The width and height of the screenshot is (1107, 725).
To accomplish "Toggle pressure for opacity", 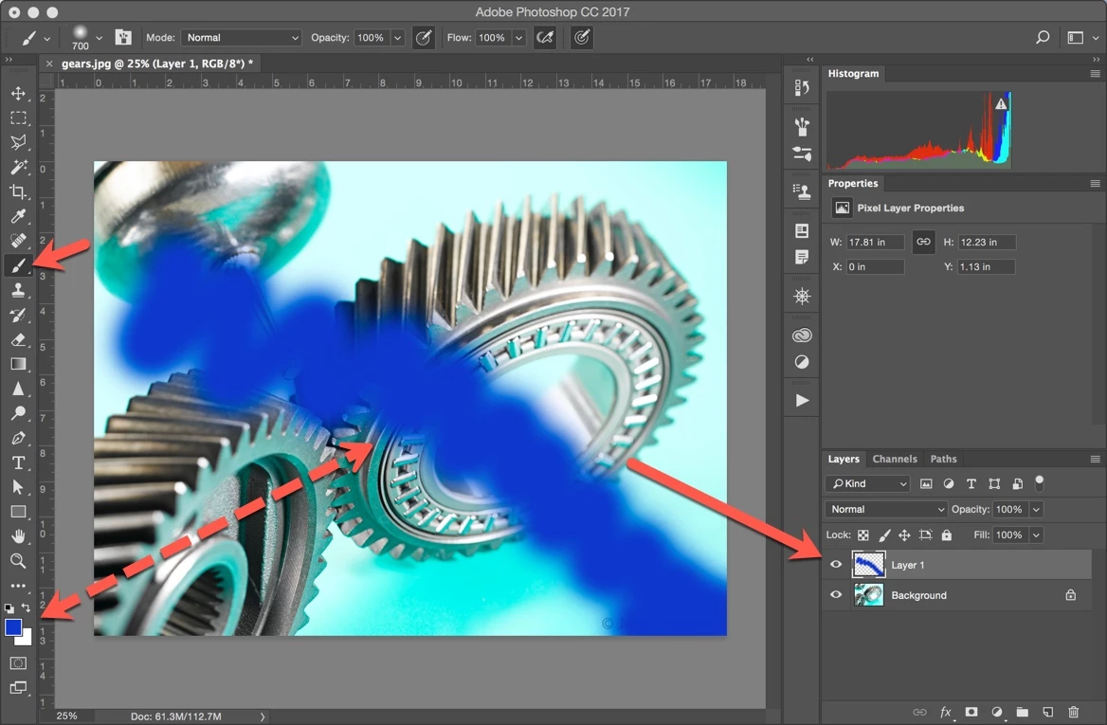I will (x=424, y=37).
